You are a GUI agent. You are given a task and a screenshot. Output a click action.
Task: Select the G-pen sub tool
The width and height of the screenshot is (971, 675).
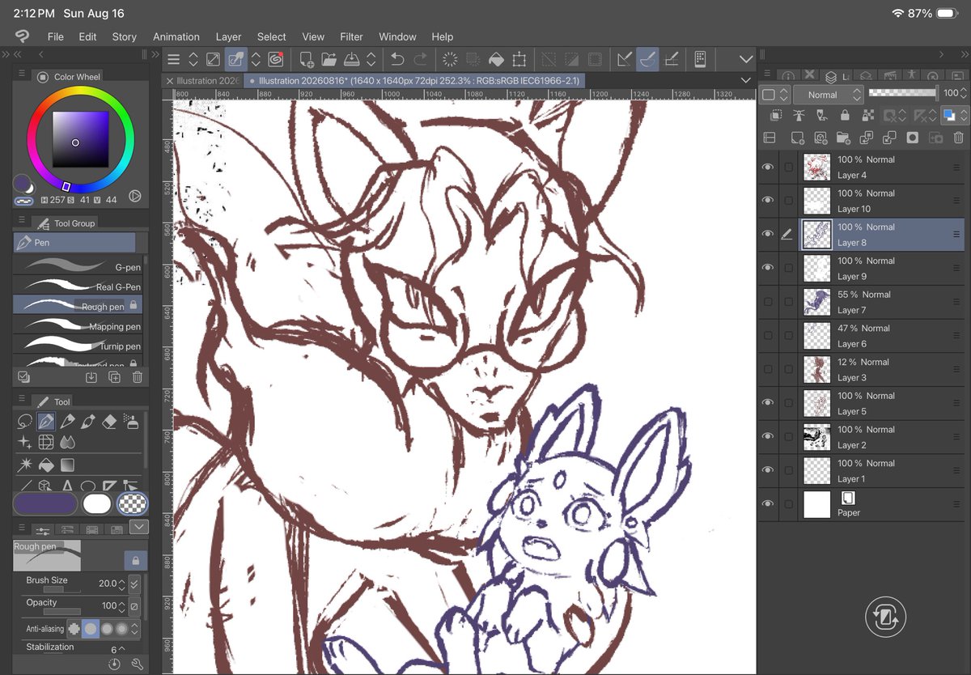click(78, 266)
